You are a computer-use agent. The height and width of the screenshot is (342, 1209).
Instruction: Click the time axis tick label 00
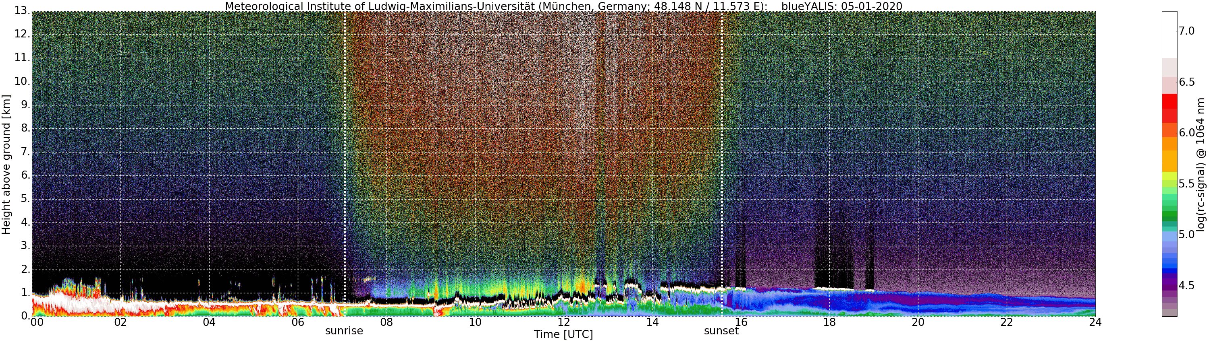pyautogui.click(x=37, y=322)
